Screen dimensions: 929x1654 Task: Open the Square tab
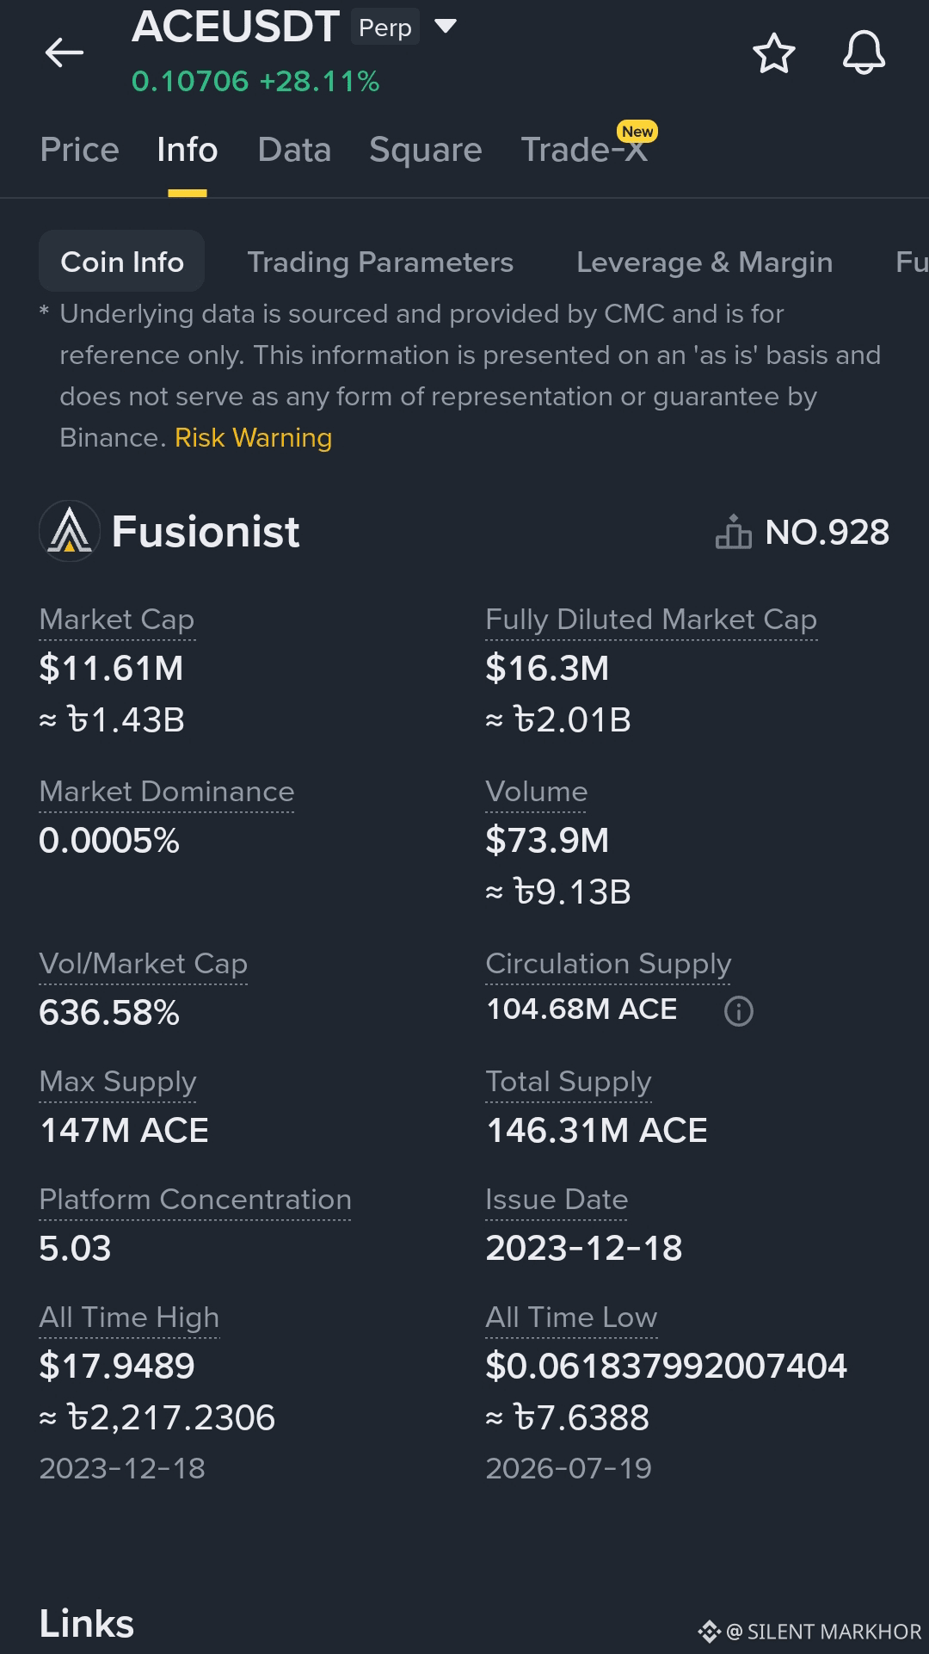pyautogui.click(x=426, y=150)
